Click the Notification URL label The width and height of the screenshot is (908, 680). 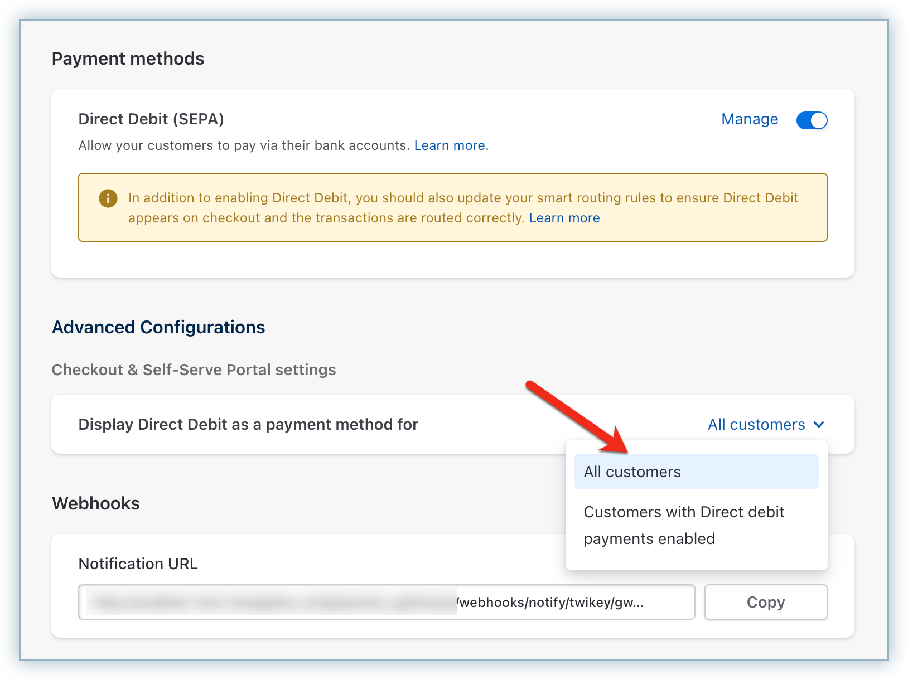138,564
